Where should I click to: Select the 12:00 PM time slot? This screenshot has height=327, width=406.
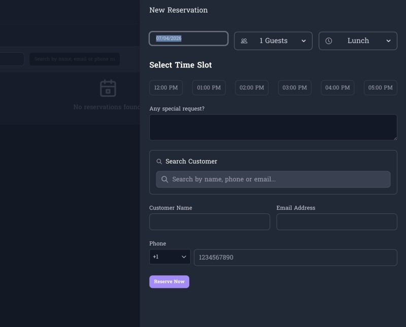click(166, 88)
